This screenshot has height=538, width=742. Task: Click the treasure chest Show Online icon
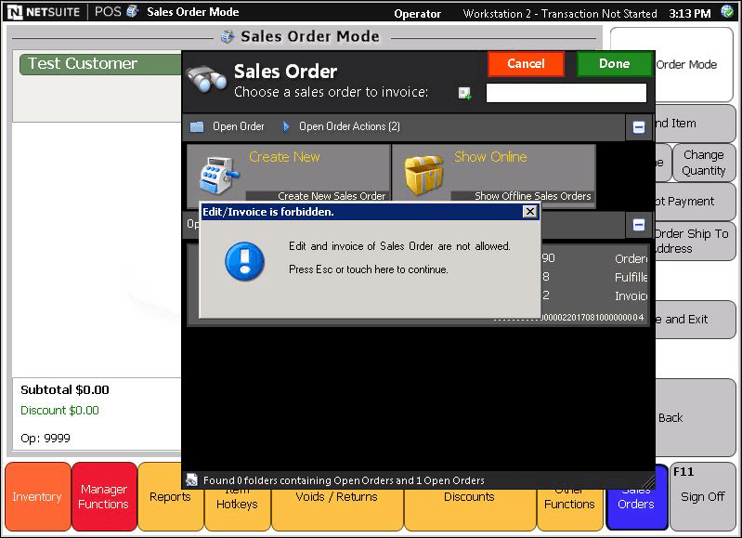[x=422, y=175]
